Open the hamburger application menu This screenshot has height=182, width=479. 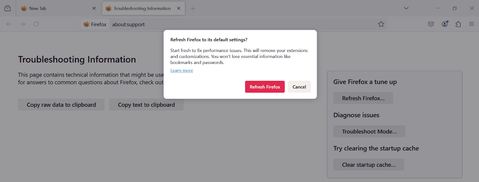click(x=472, y=24)
